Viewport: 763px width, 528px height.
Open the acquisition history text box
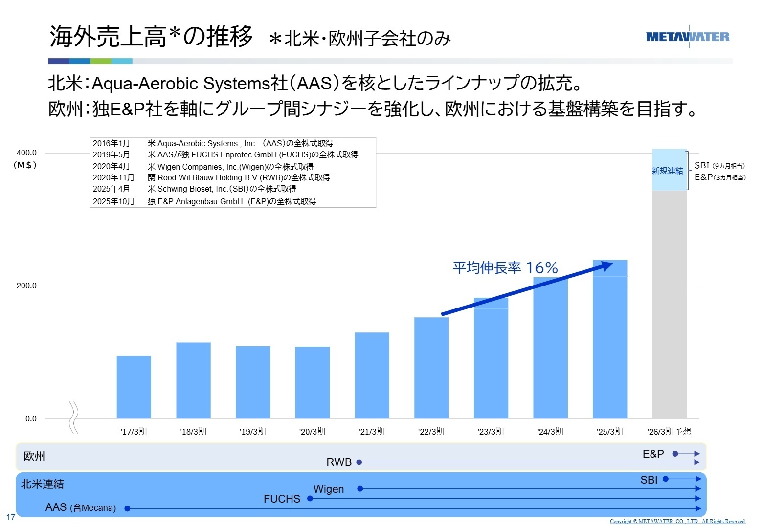(x=233, y=172)
